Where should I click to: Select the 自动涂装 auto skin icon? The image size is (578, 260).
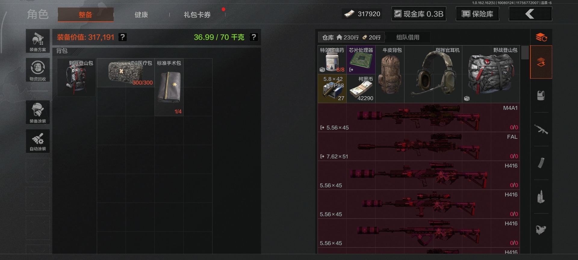[38, 141]
